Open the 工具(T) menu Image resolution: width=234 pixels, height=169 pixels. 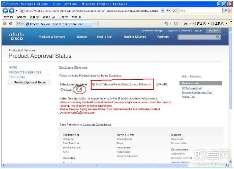click(x=63, y=17)
